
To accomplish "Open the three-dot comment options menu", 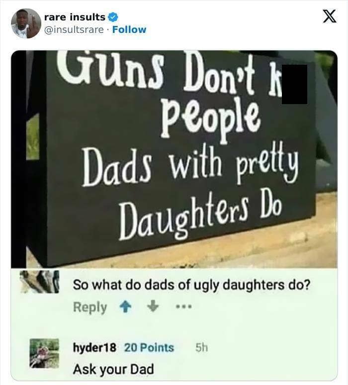I will [x=184, y=307].
